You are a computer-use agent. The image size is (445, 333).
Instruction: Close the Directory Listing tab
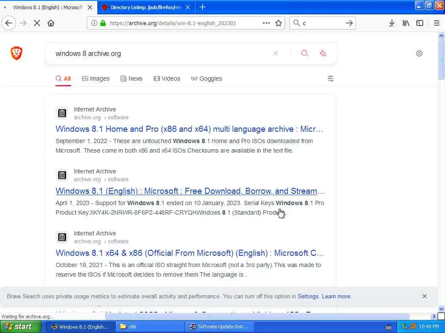pyautogui.click(x=188, y=7)
